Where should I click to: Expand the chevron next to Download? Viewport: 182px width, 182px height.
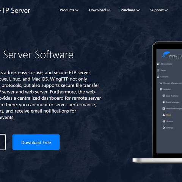108,10
